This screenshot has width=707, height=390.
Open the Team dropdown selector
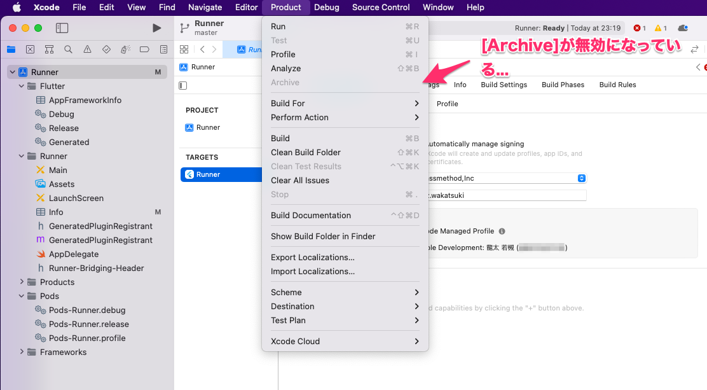582,178
